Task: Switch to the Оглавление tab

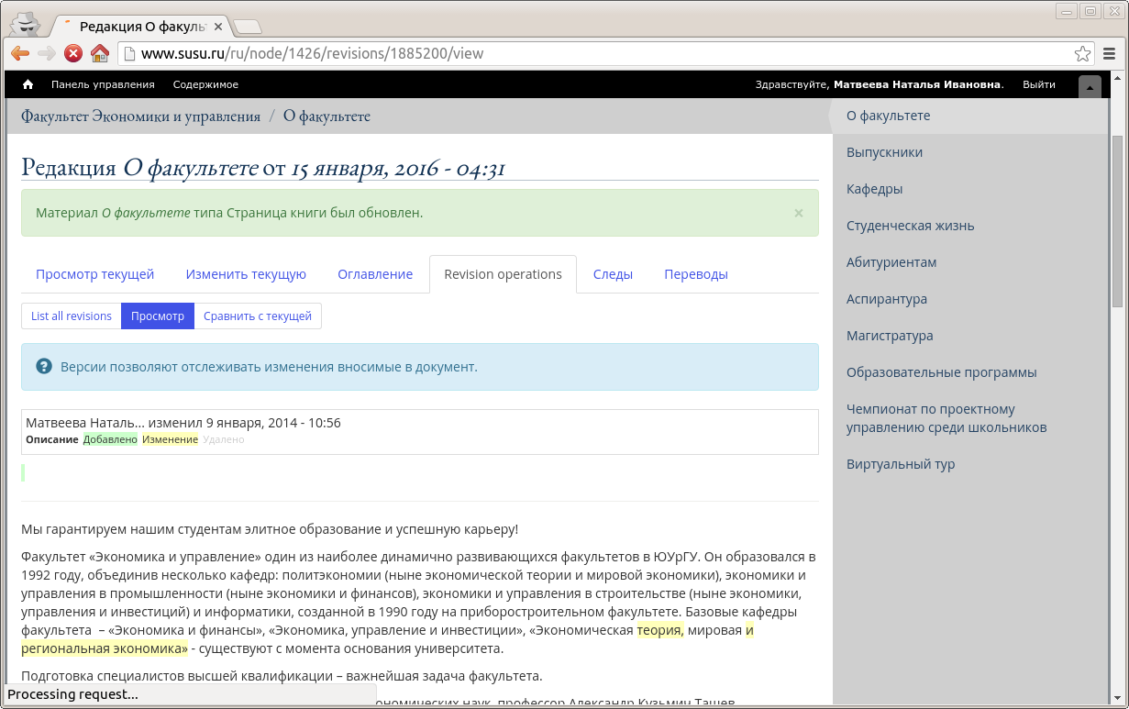Action: point(375,274)
